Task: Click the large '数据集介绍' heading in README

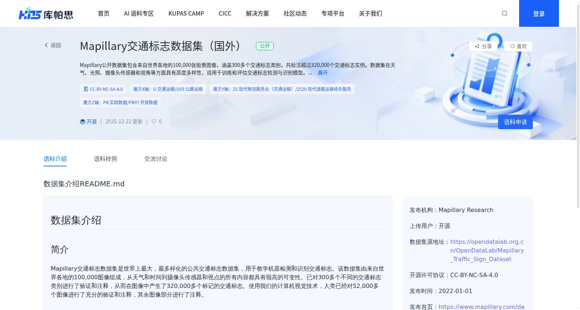Action: 76,220
